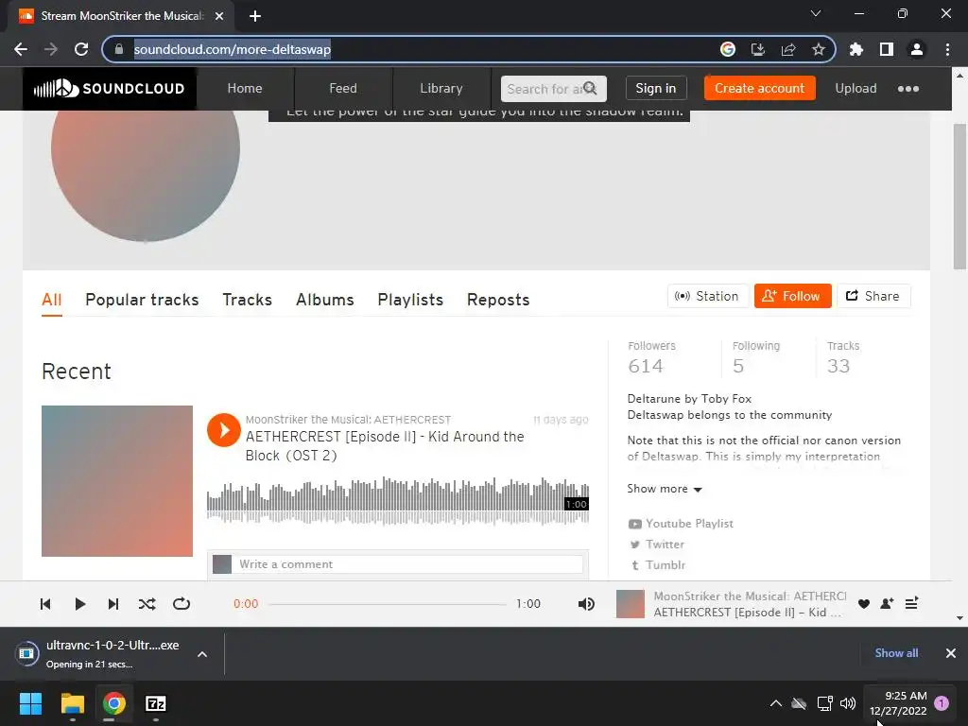Open download options chevron for ultravnc file
968x726 pixels.
[x=202, y=654]
